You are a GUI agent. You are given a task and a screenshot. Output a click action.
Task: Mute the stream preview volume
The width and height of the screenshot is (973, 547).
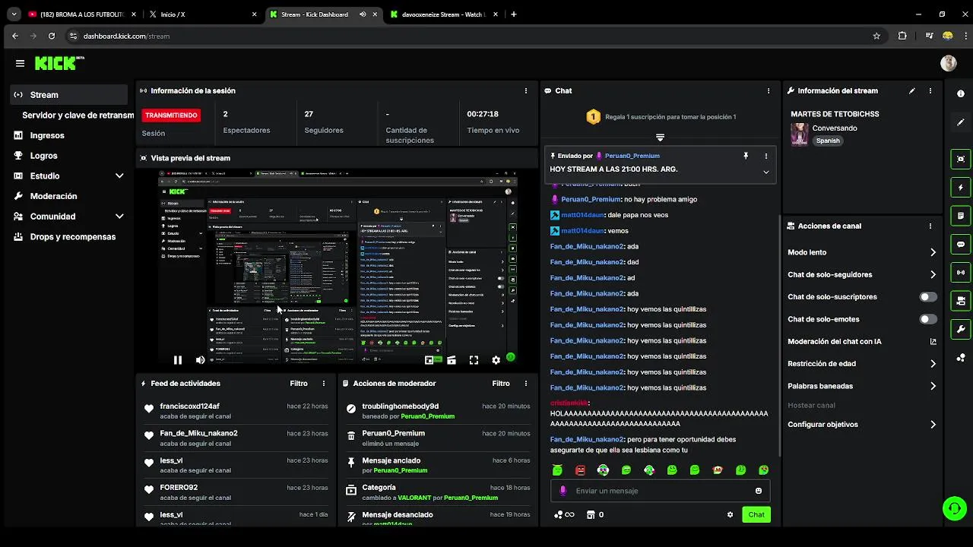point(200,360)
